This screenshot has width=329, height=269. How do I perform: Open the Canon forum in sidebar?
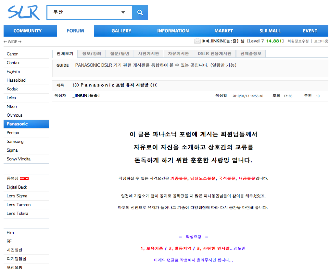coord(13,54)
